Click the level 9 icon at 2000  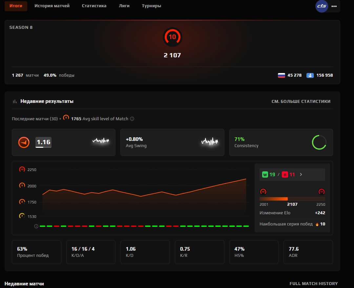[22, 185]
